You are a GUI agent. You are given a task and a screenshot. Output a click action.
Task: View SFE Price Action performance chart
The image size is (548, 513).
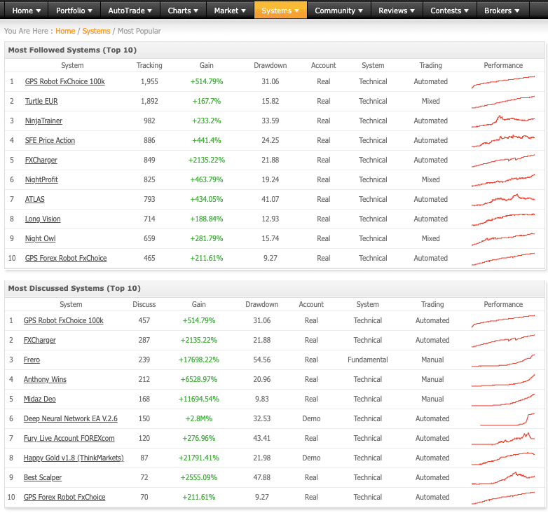point(503,141)
